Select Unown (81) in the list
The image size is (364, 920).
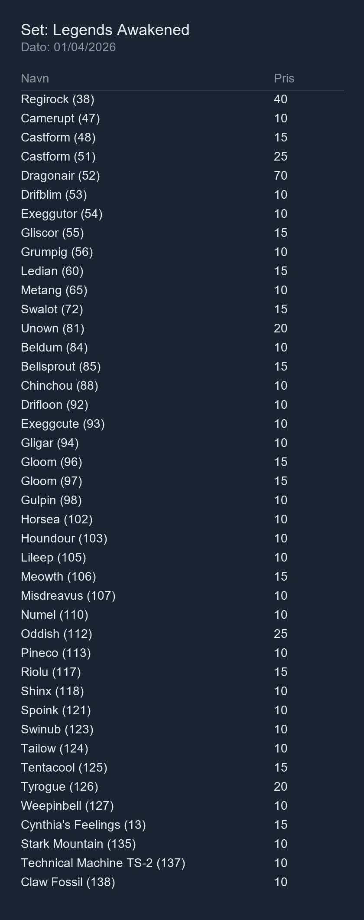tap(52, 329)
